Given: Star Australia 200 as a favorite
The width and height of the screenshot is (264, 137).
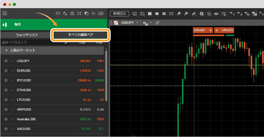Looking at the screenshot, I should coord(6,119).
